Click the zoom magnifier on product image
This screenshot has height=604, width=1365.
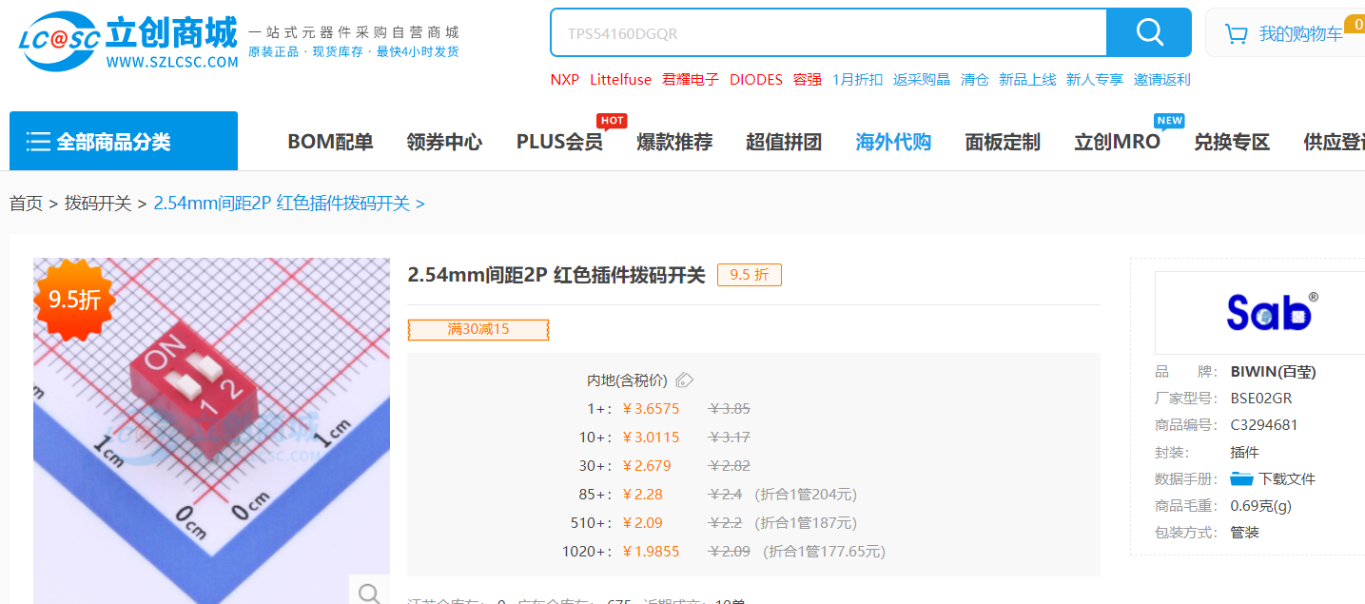pos(369,592)
